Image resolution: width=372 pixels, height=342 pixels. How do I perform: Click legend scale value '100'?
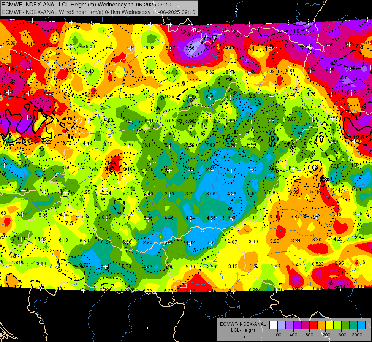(277, 335)
